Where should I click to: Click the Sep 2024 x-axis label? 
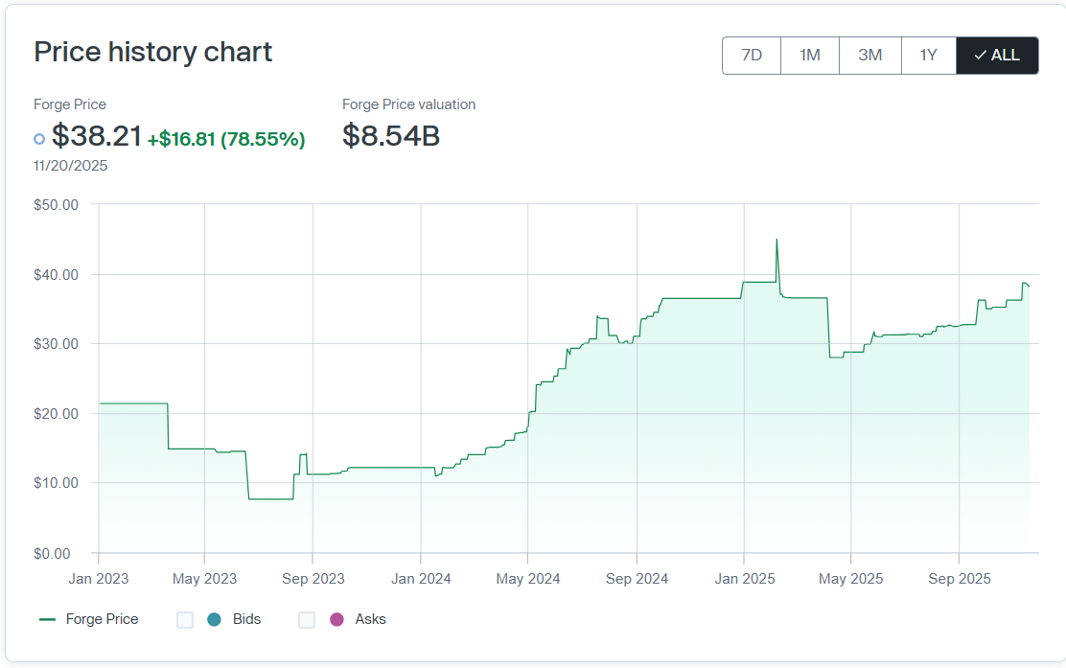[637, 579]
